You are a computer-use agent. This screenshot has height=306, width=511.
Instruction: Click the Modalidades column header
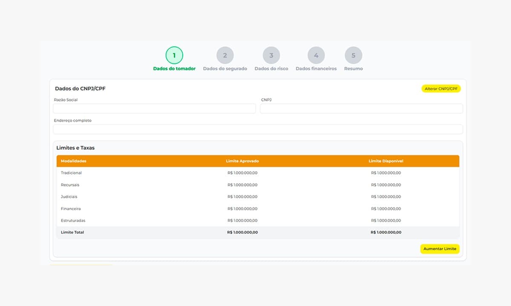pos(74,161)
